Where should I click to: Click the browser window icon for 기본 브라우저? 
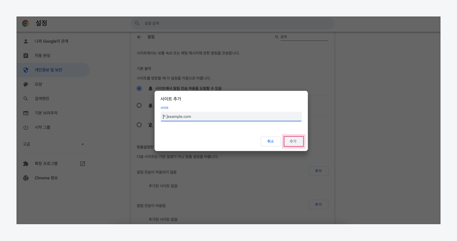[26, 113]
